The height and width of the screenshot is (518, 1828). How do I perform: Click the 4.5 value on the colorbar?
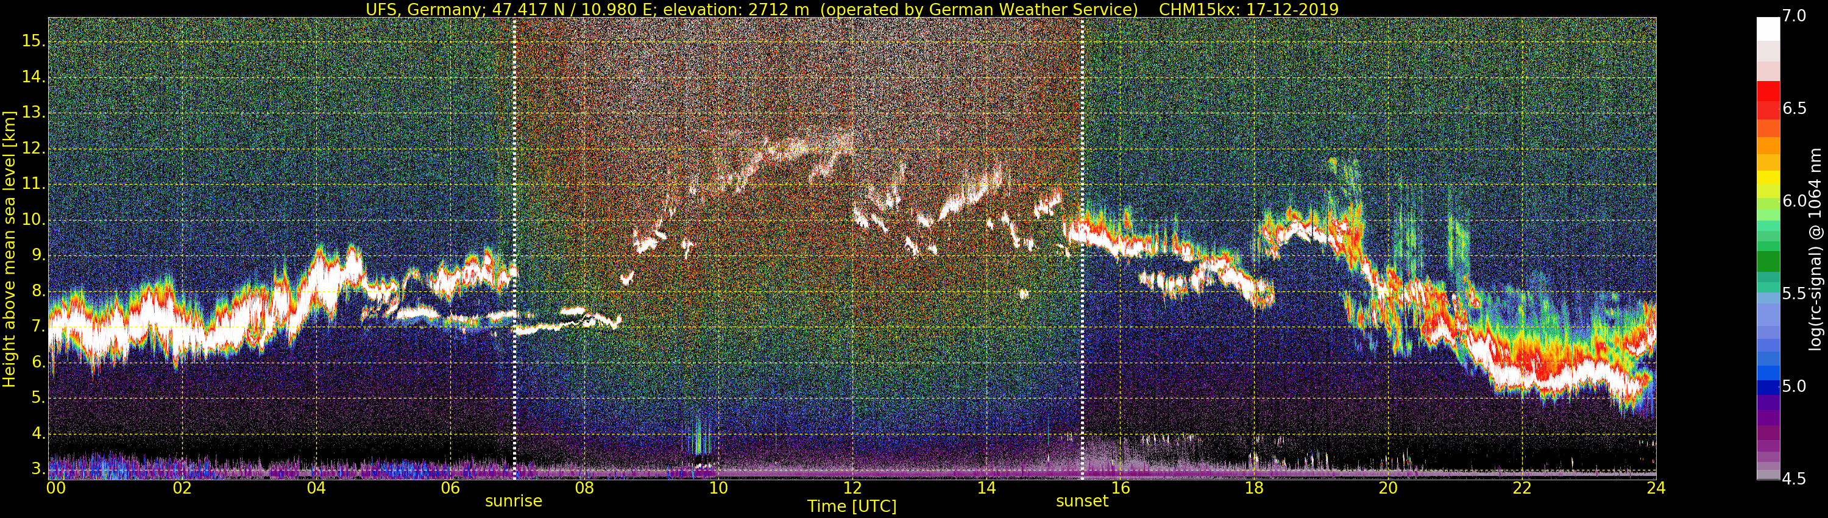pyautogui.click(x=1794, y=479)
